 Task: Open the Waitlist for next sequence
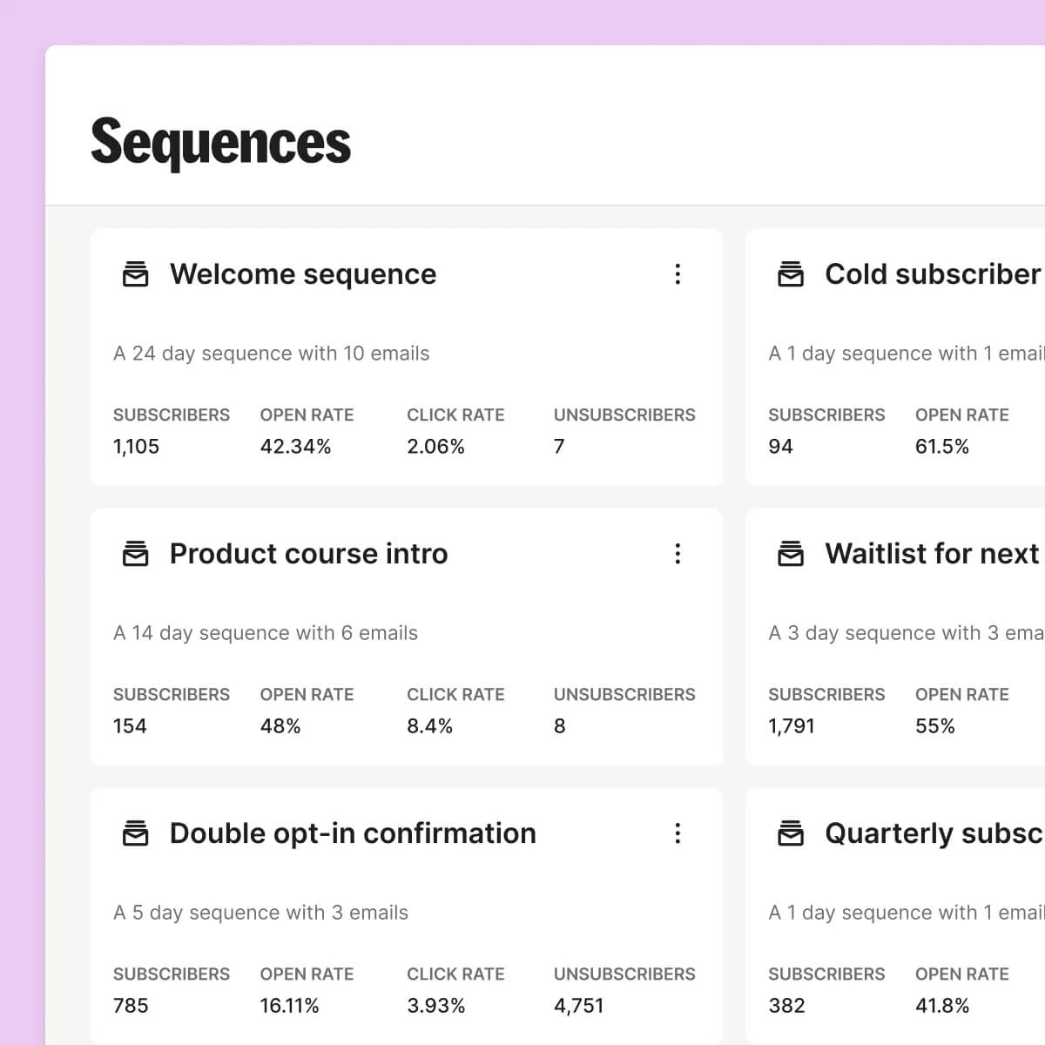coord(932,554)
